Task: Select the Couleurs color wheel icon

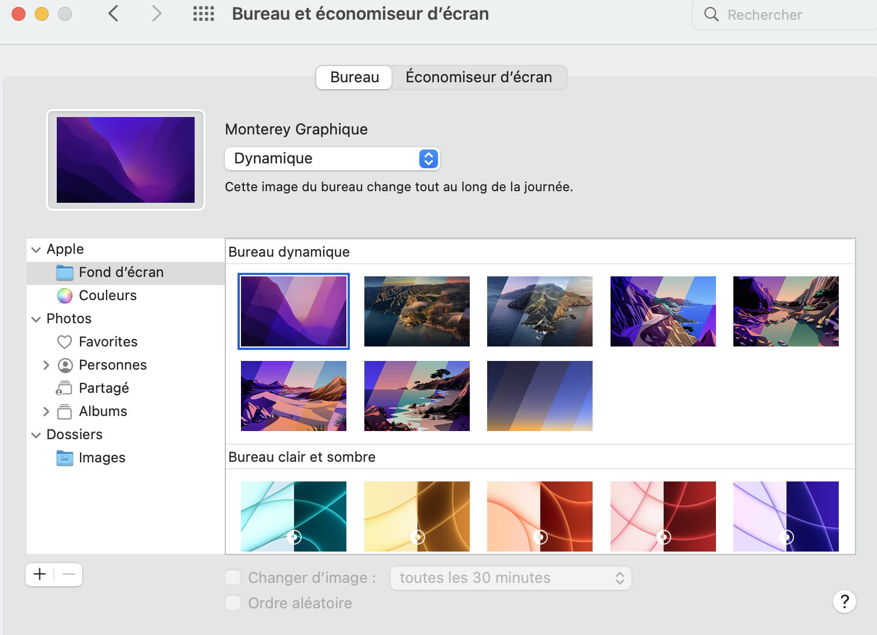Action: click(x=65, y=295)
